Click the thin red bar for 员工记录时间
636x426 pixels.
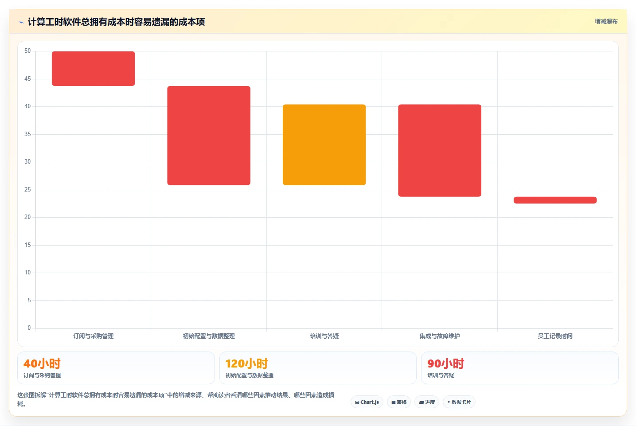[555, 200]
